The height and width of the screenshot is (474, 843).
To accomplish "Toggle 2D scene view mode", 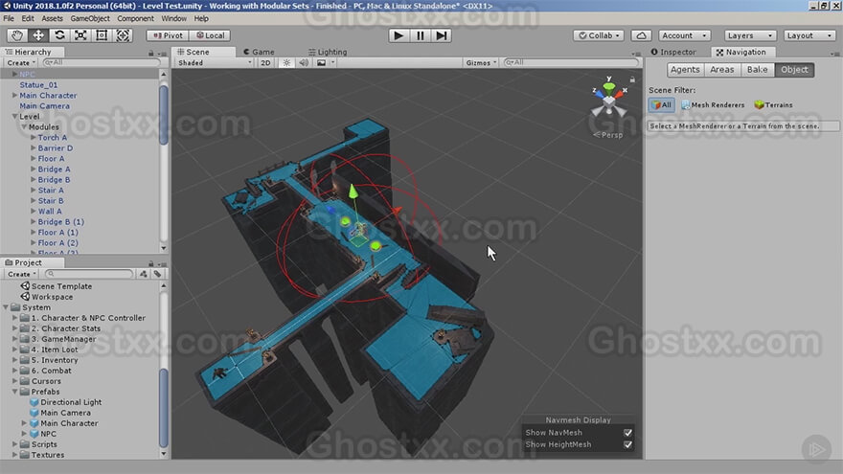I will point(265,63).
